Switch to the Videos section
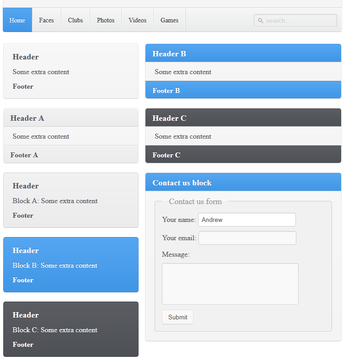343x361 pixels. pyautogui.click(x=137, y=20)
